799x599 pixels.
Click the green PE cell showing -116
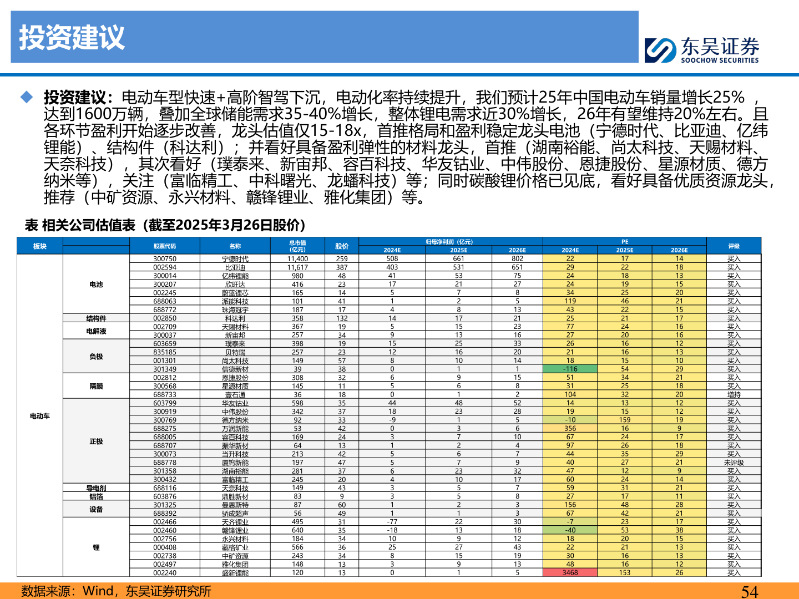(x=570, y=369)
